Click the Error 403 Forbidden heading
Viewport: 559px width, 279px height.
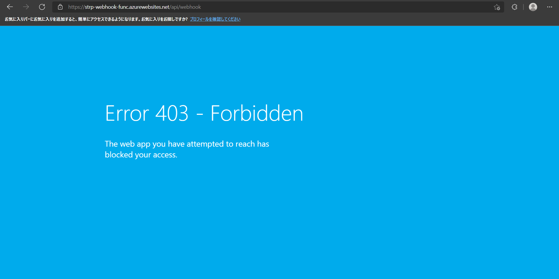204,113
